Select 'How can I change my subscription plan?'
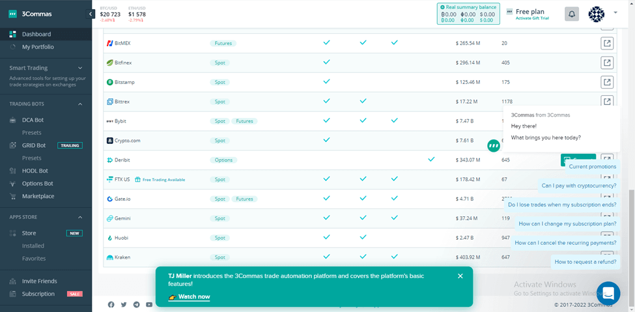Viewport: 635px width, 312px height. 567,223
